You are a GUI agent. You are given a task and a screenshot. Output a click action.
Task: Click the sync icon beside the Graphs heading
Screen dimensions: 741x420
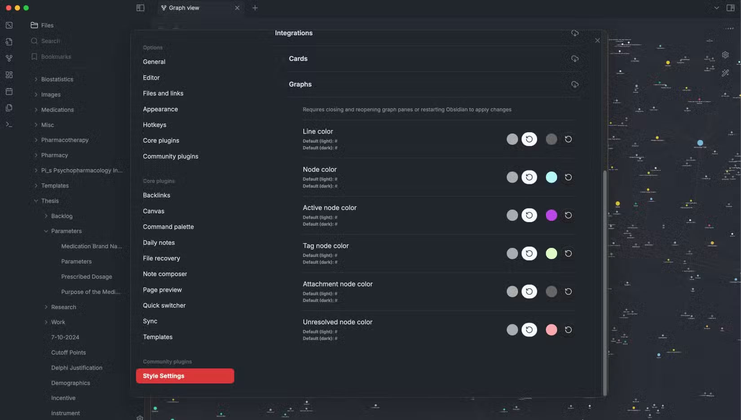[575, 84]
